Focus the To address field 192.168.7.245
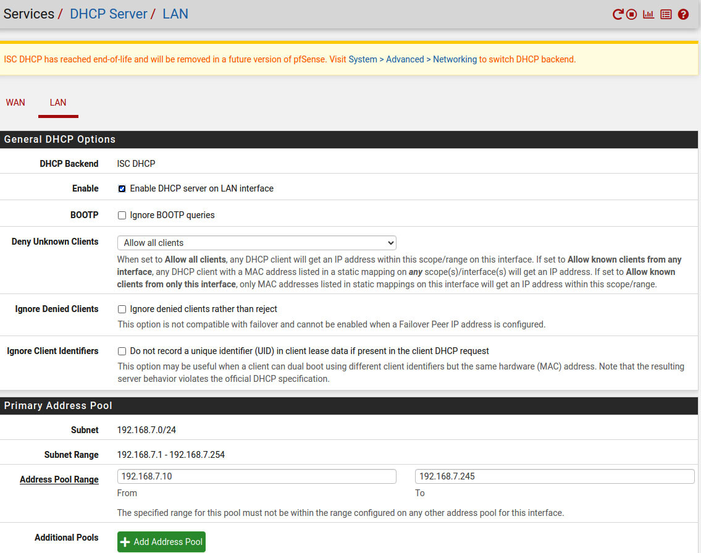This screenshot has height=553, width=701. 555,476
